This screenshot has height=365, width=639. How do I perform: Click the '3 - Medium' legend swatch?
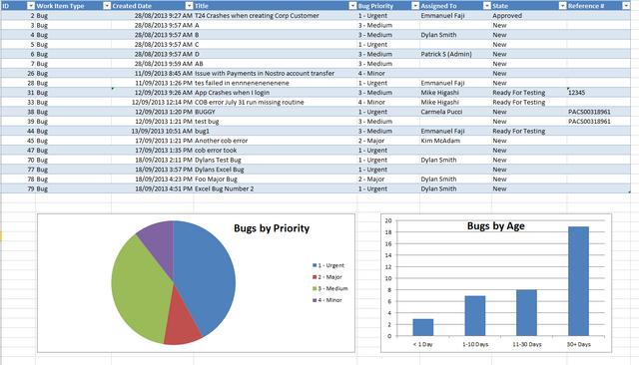coord(315,288)
